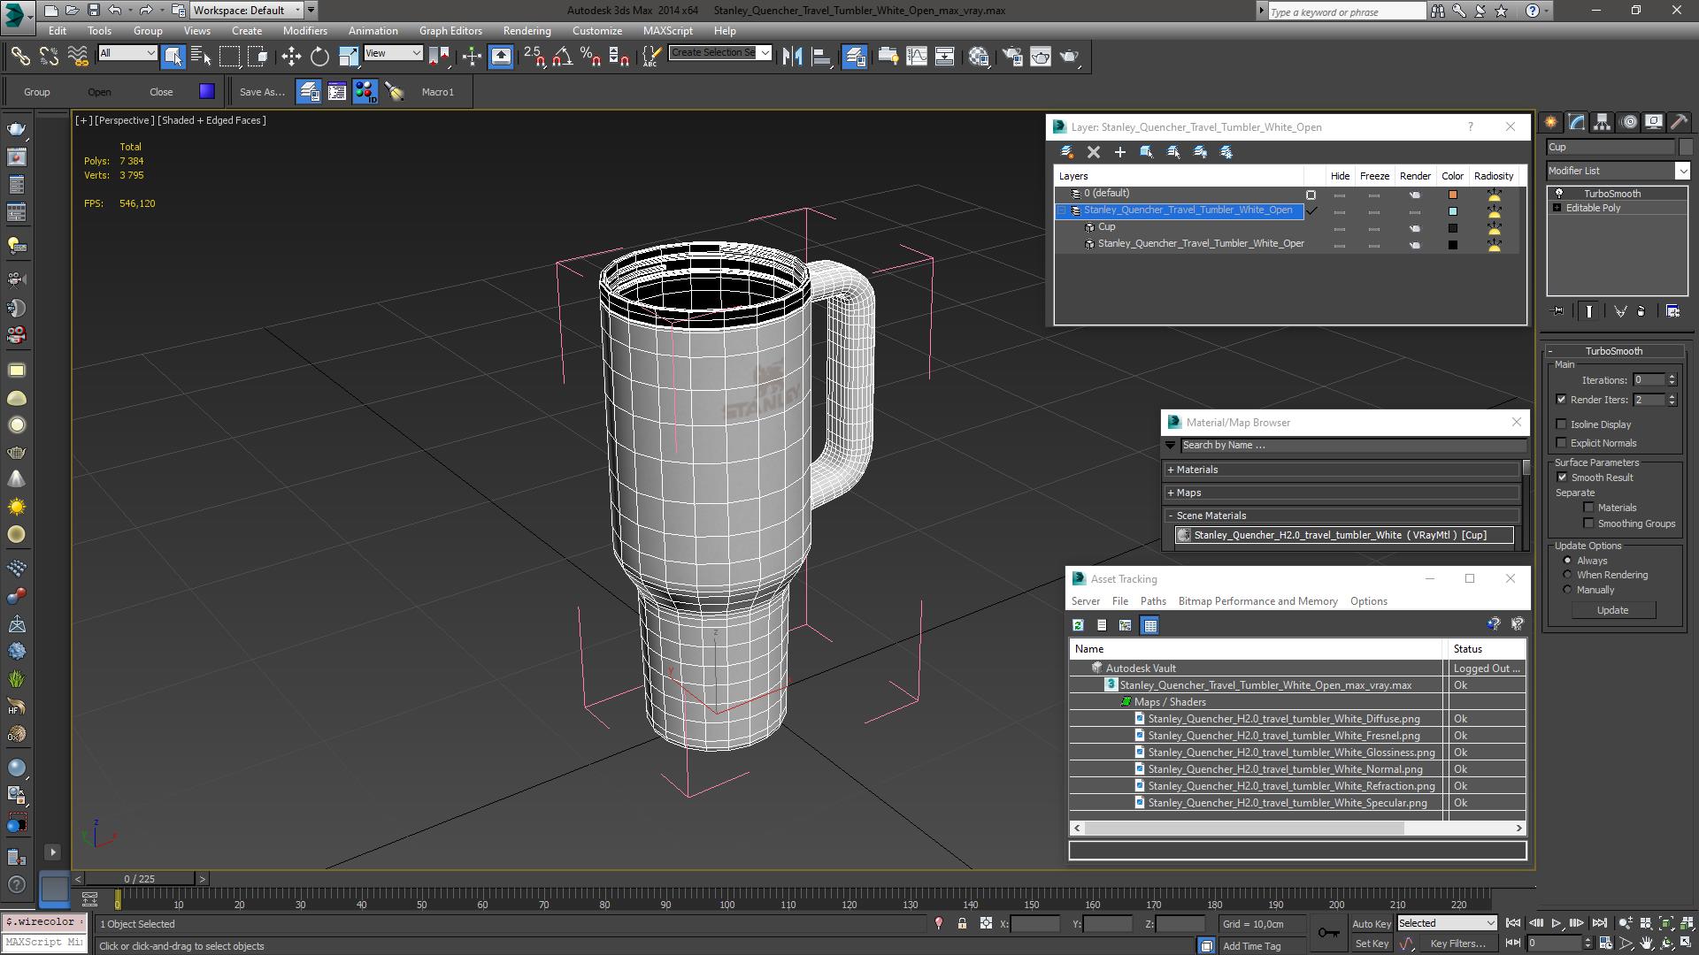
Task: Open the Workspace Default dropdown
Action: (246, 11)
